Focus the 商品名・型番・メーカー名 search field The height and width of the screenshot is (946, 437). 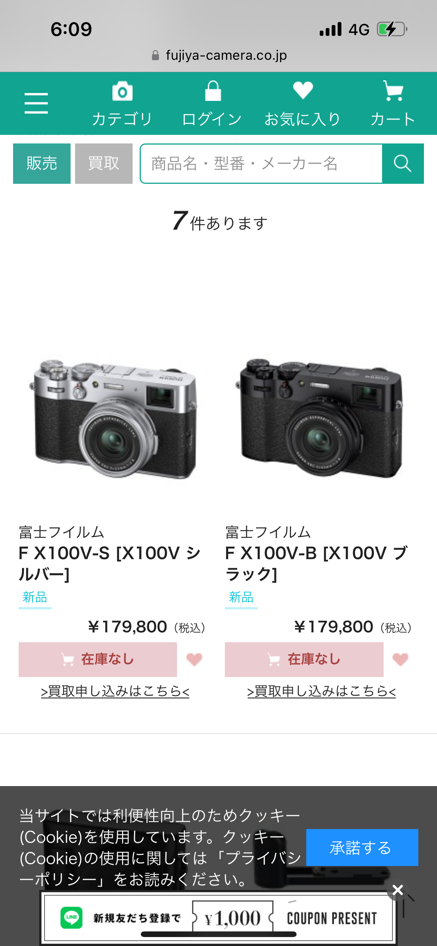tap(261, 164)
